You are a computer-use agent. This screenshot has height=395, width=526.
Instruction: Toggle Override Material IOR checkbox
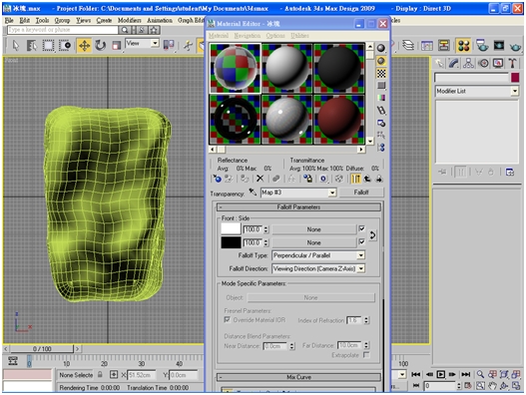(x=228, y=320)
